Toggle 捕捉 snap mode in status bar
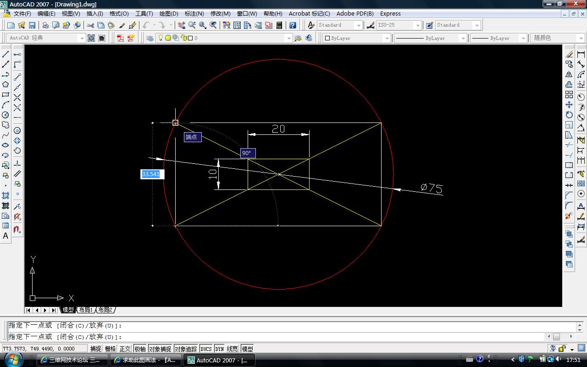587x367 pixels. click(x=95, y=349)
